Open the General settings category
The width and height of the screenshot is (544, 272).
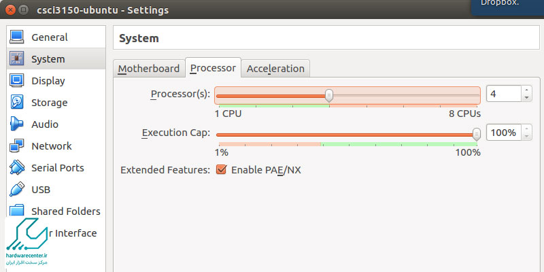[49, 37]
